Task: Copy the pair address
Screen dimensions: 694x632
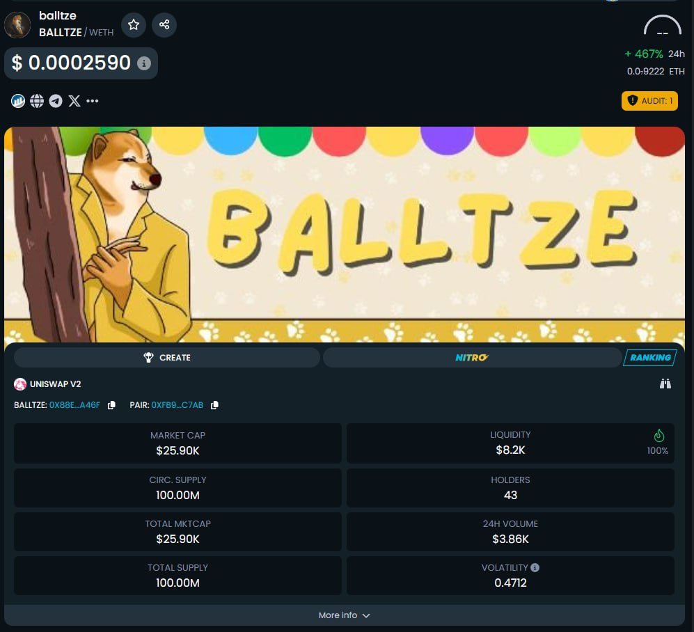Action: pyautogui.click(x=214, y=405)
